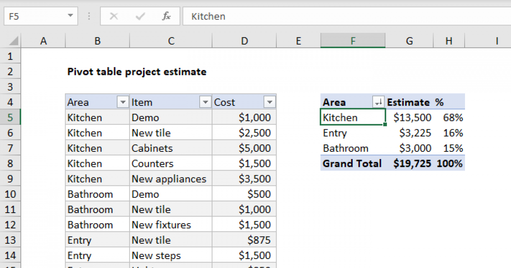The height and width of the screenshot is (268, 511).
Task: Select the $13,500 Kitchen estimate cell
Action: pos(412,117)
